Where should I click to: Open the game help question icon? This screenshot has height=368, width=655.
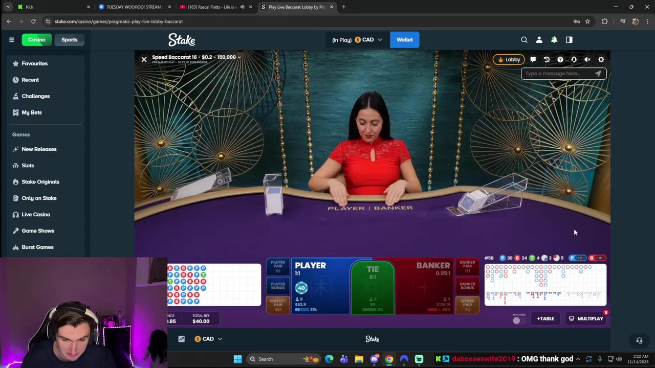(x=560, y=59)
